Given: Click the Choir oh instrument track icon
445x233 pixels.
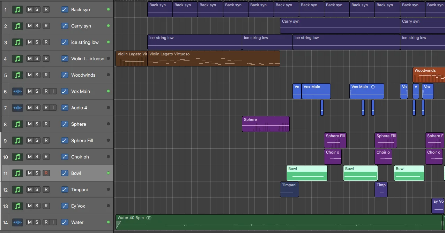Looking at the screenshot, I should click(17, 157).
